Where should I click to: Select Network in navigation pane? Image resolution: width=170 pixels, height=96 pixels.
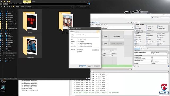[x=9, y=61]
